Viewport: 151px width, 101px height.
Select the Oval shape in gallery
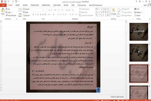105,9
